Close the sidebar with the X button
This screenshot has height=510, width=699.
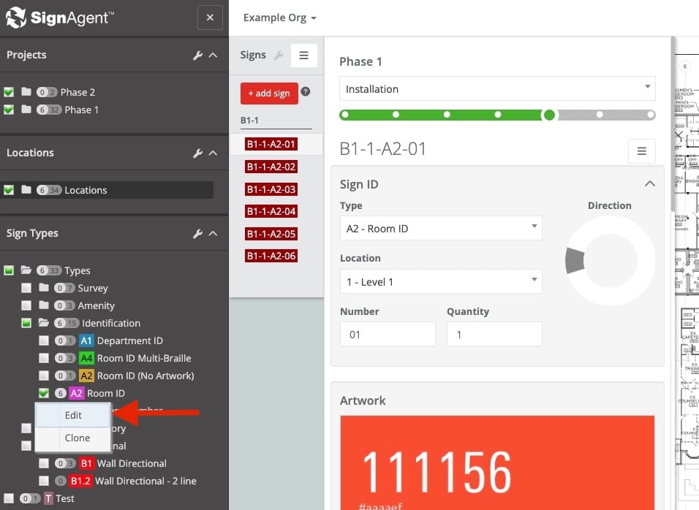(x=210, y=18)
